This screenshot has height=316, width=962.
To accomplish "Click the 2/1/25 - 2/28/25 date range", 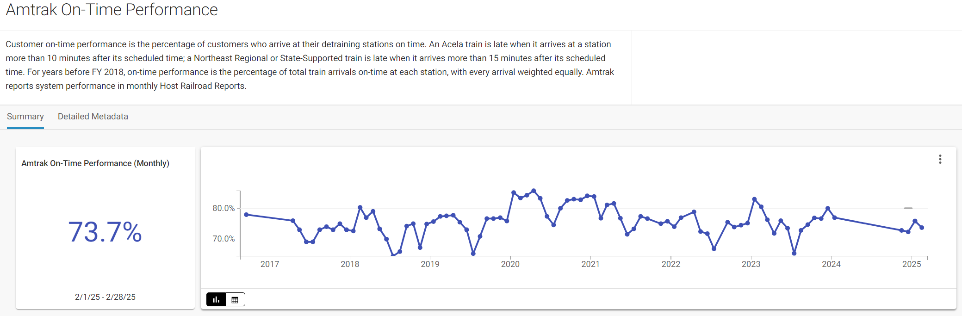I will pos(105,297).
